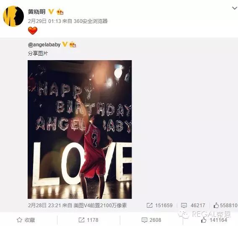Click the crown badge beside angelababy
This screenshot has width=238, height=226.
tap(72, 45)
